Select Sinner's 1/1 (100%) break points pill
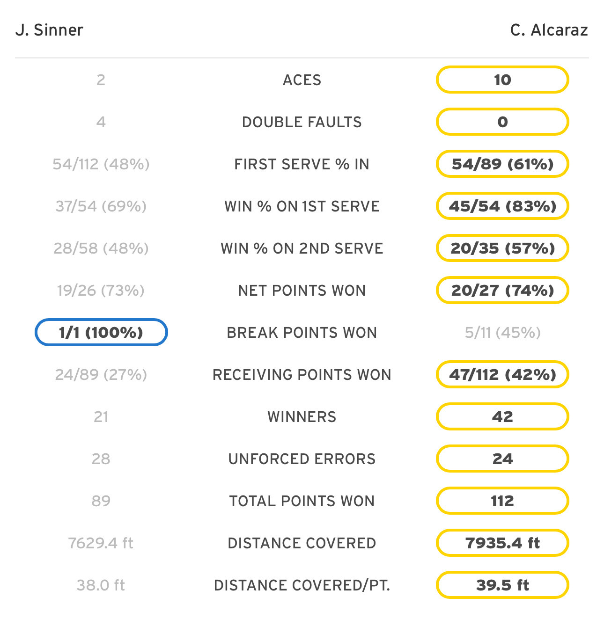Screen dimensions: 604x641 click(101, 332)
